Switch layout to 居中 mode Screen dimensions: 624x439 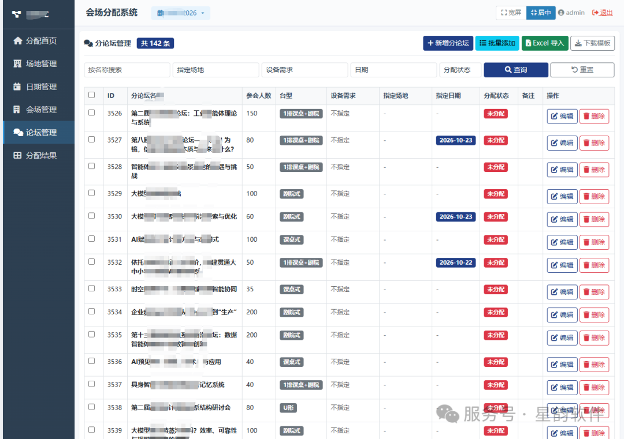pyautogui.click(x=540, y=13)
